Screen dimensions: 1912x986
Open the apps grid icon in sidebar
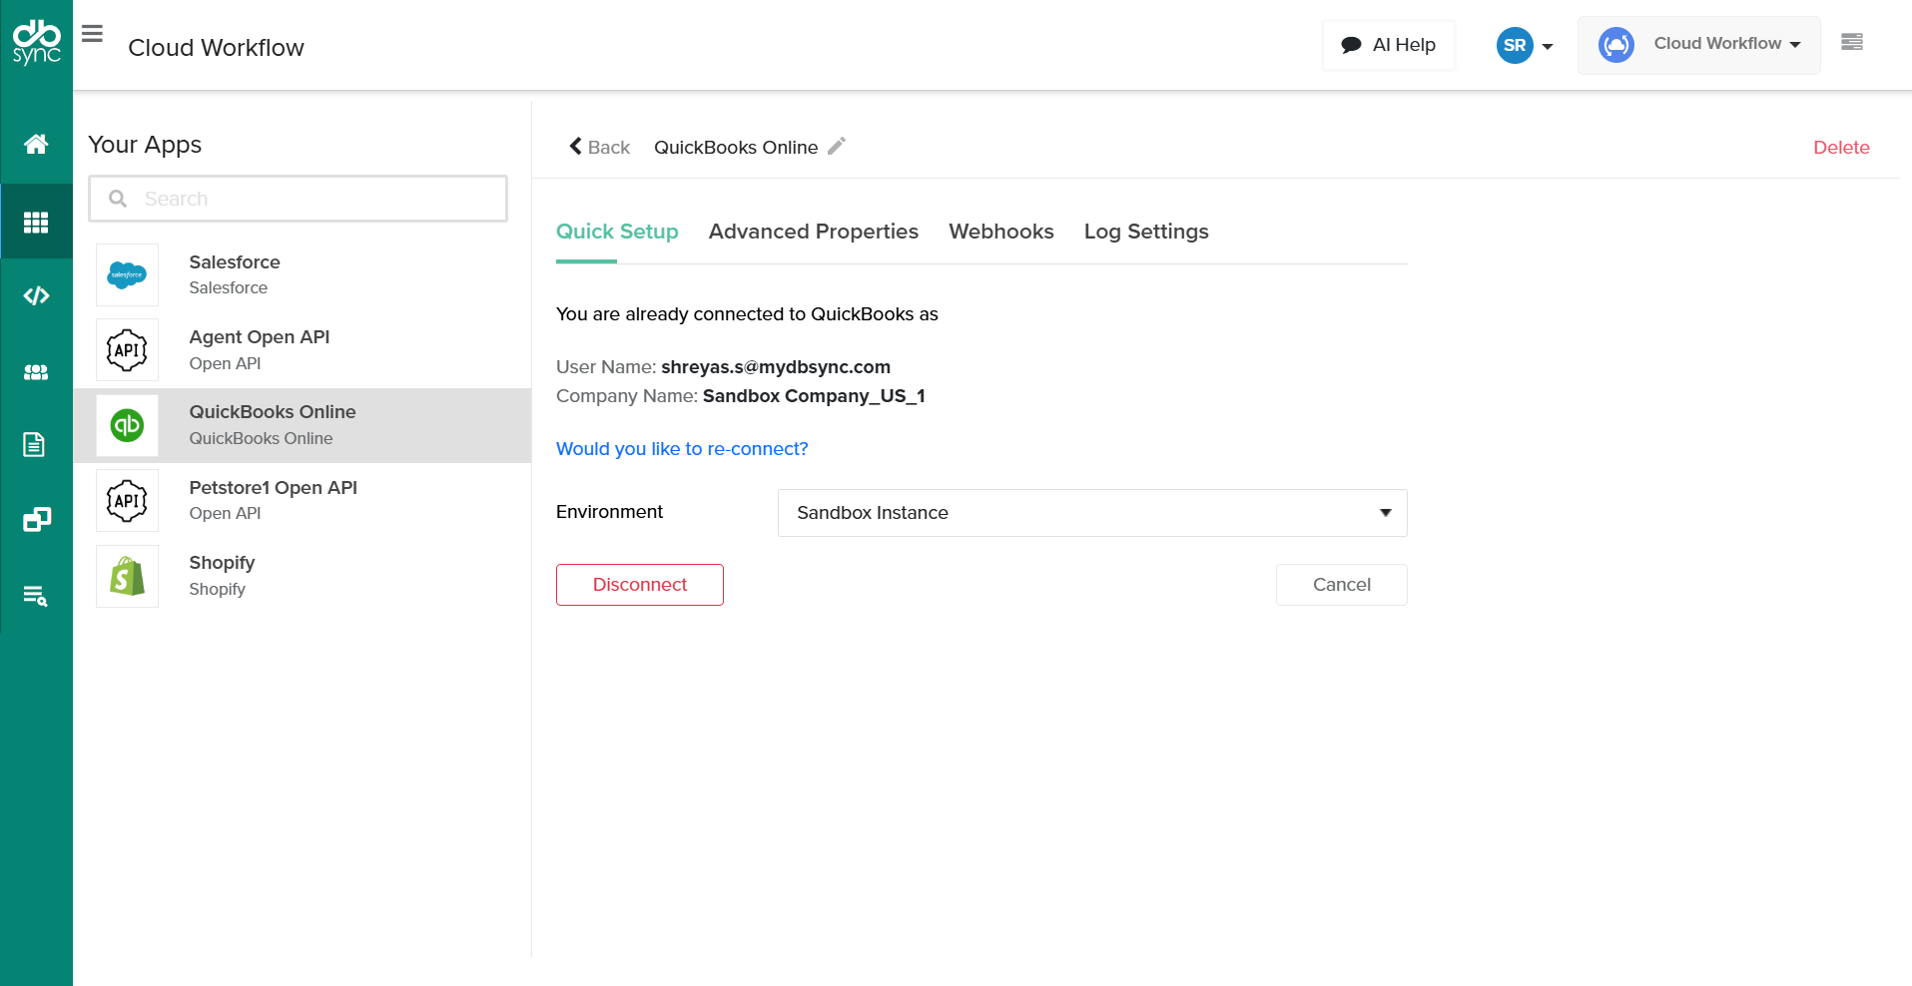(36, 222)
